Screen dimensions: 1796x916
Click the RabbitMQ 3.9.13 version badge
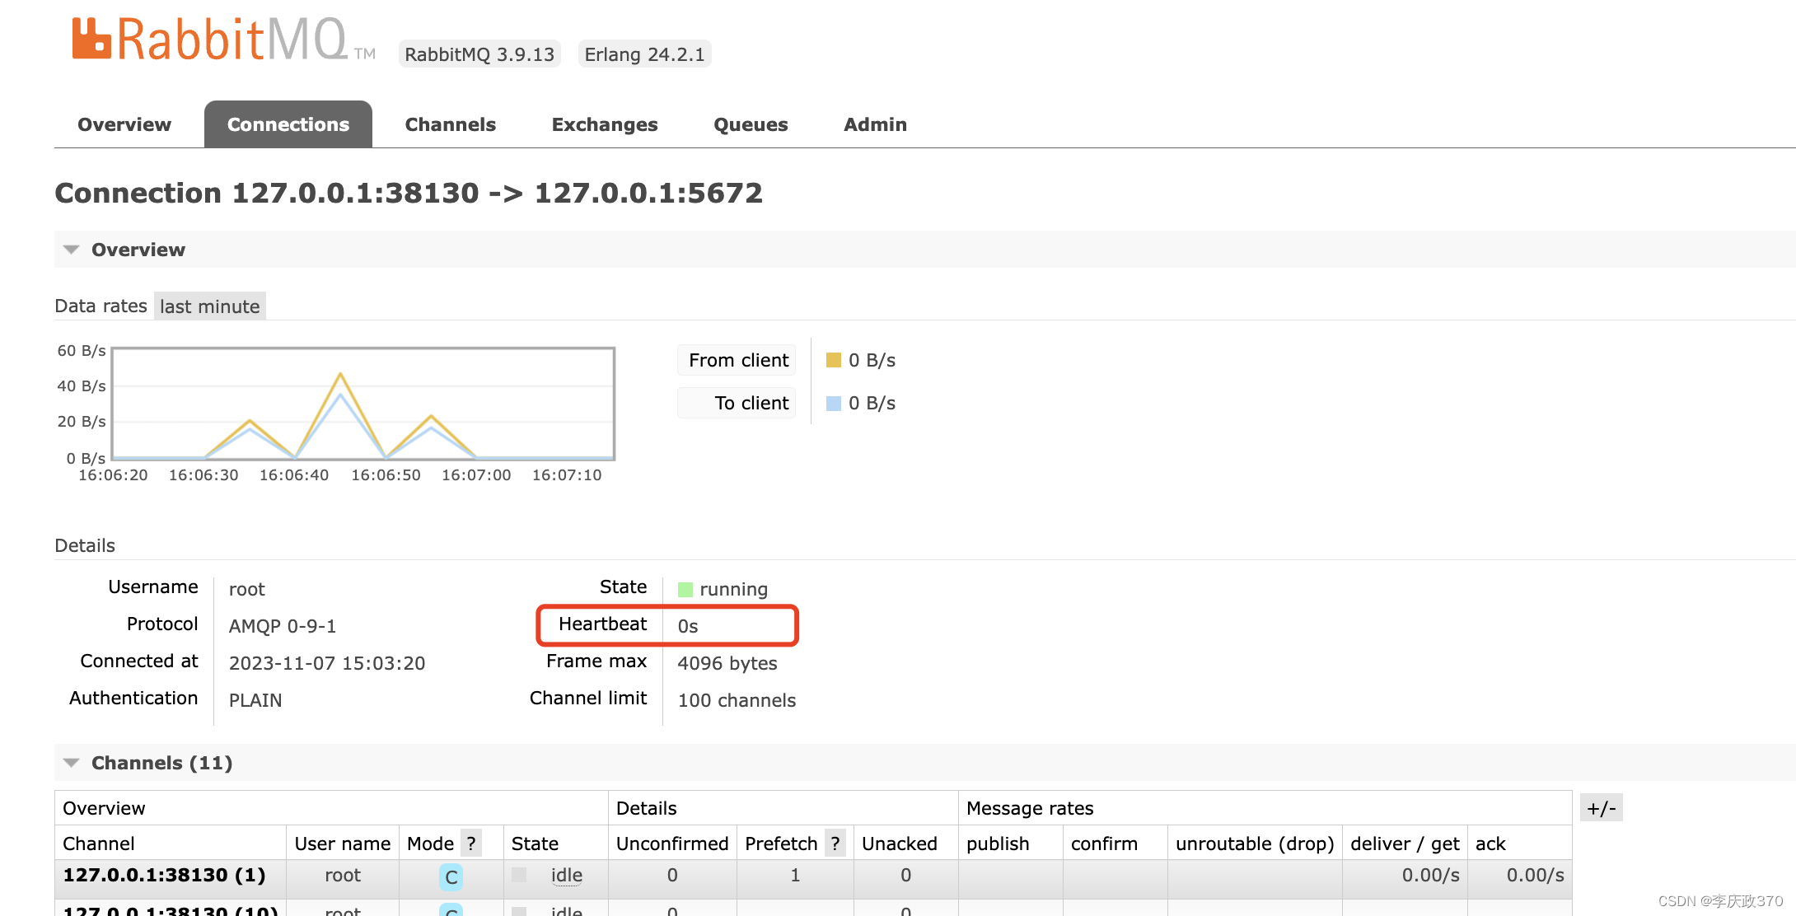tap(479, 54)
